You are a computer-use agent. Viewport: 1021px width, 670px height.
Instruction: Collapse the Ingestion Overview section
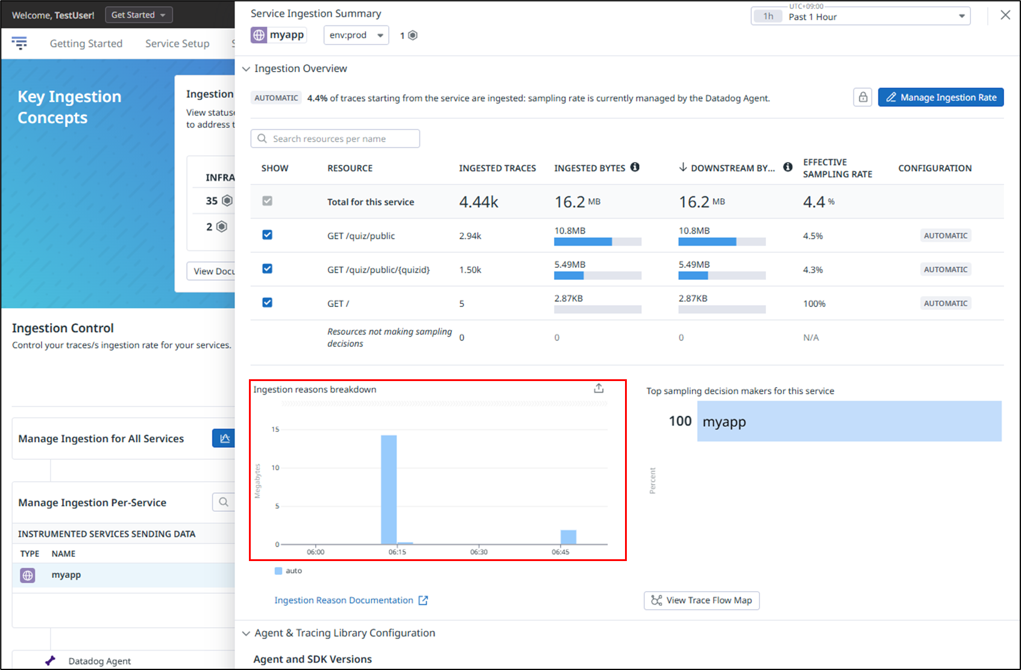[x=246, y=69]
